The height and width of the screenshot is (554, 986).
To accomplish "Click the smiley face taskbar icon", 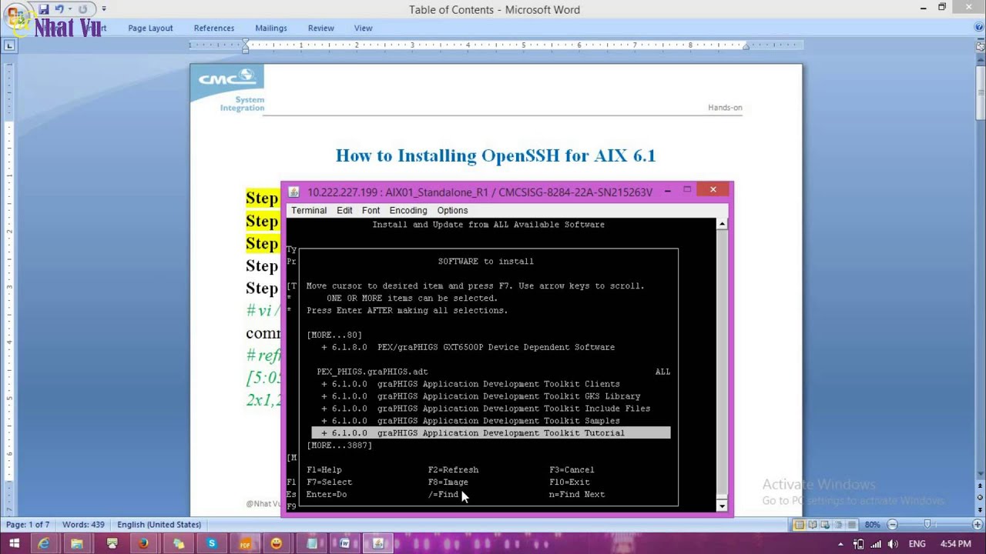I will 277,544.
